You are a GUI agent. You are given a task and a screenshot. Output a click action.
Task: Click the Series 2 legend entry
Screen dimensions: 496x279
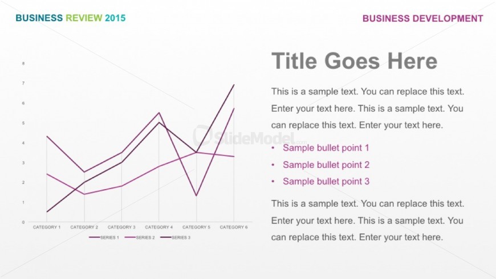tap(140, 237)
